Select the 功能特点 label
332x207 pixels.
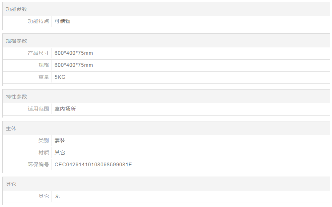coord(38,21)
